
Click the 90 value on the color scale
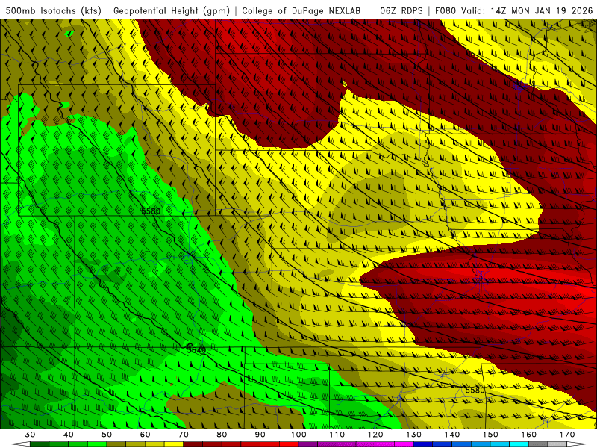[260, 435]
